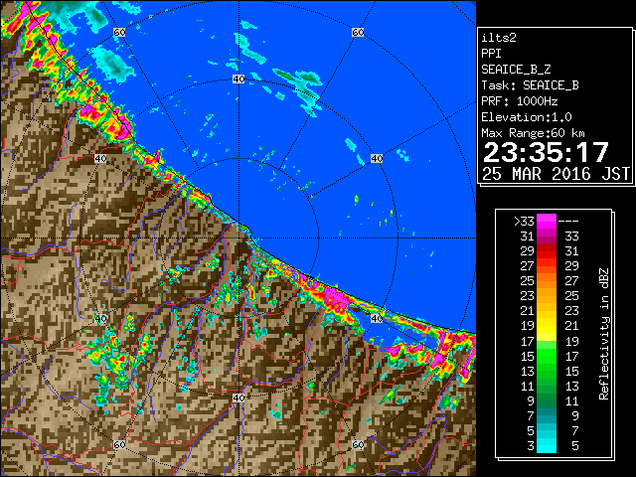Pick the bright magenta >33 dBZ swatch
This screenshot has width=636, height=477.
pos(547,221)
